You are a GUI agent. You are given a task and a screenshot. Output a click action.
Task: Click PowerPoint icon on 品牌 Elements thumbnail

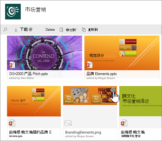[89, 65]
